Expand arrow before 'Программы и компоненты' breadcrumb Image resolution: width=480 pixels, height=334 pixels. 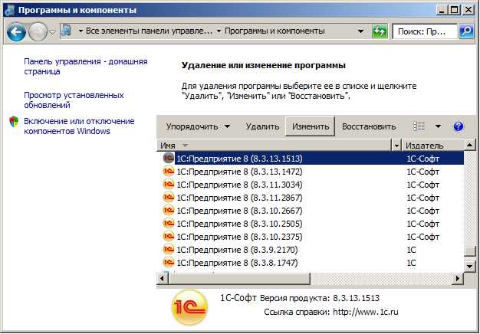click(219, 31)
